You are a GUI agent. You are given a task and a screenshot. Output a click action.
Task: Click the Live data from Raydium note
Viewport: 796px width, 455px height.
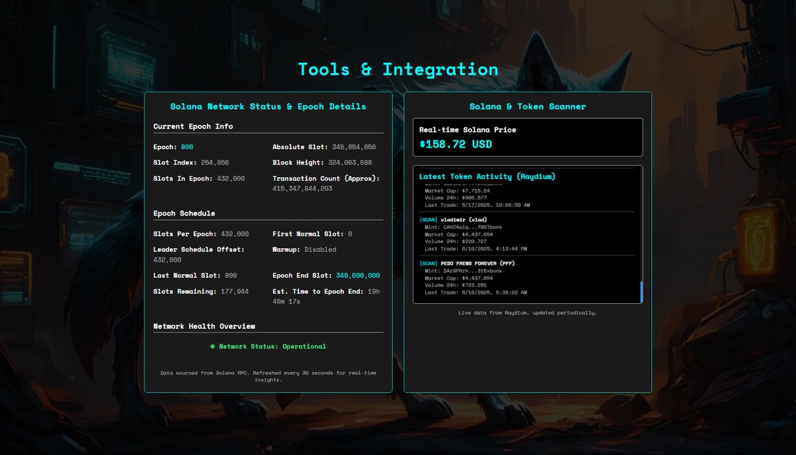point(527,312)
